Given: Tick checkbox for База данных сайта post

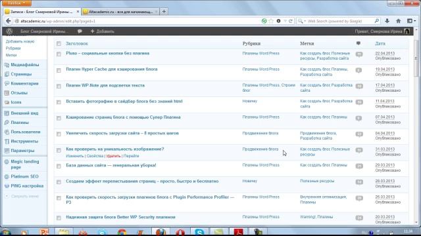Looking at the screenshot, I should [59, 166].
